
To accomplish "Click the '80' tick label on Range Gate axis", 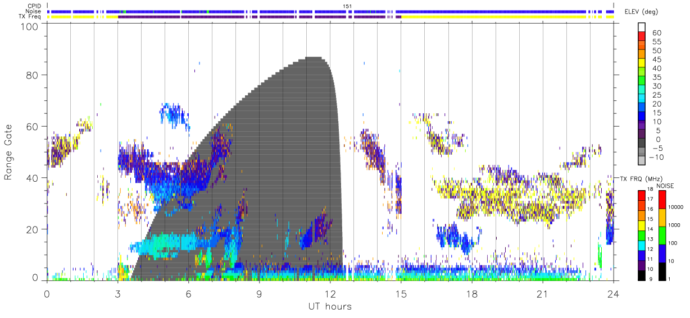I will coord(33,75).
